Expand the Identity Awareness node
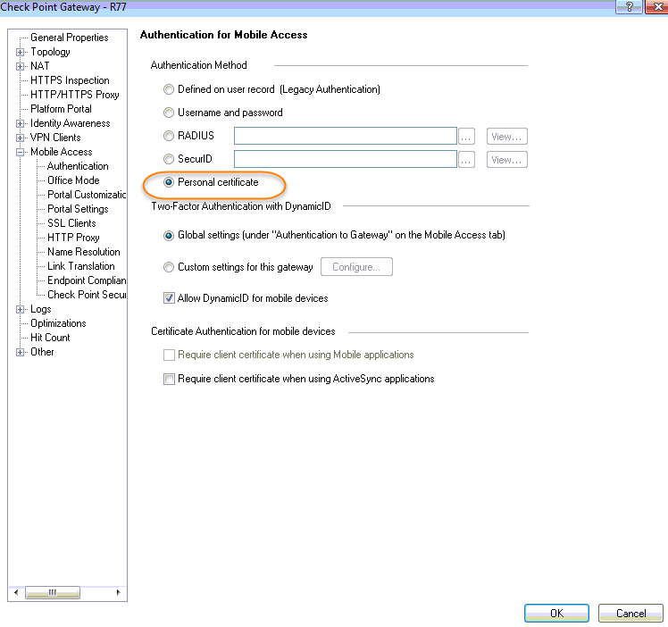This screenshot has width=668, height=627. click(20, 123)
